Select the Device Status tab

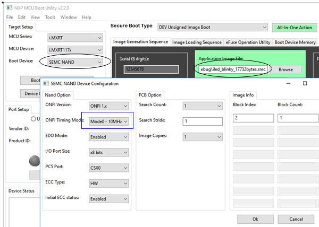click(21, 191)
